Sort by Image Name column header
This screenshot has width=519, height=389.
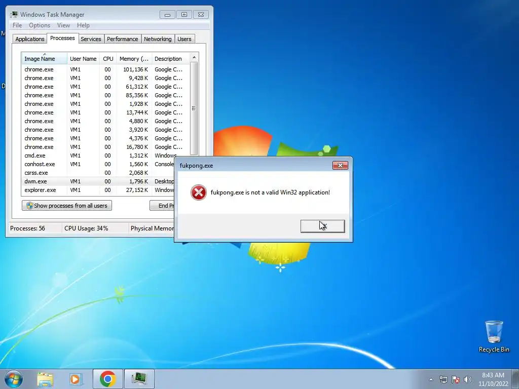tap(45, 59)
